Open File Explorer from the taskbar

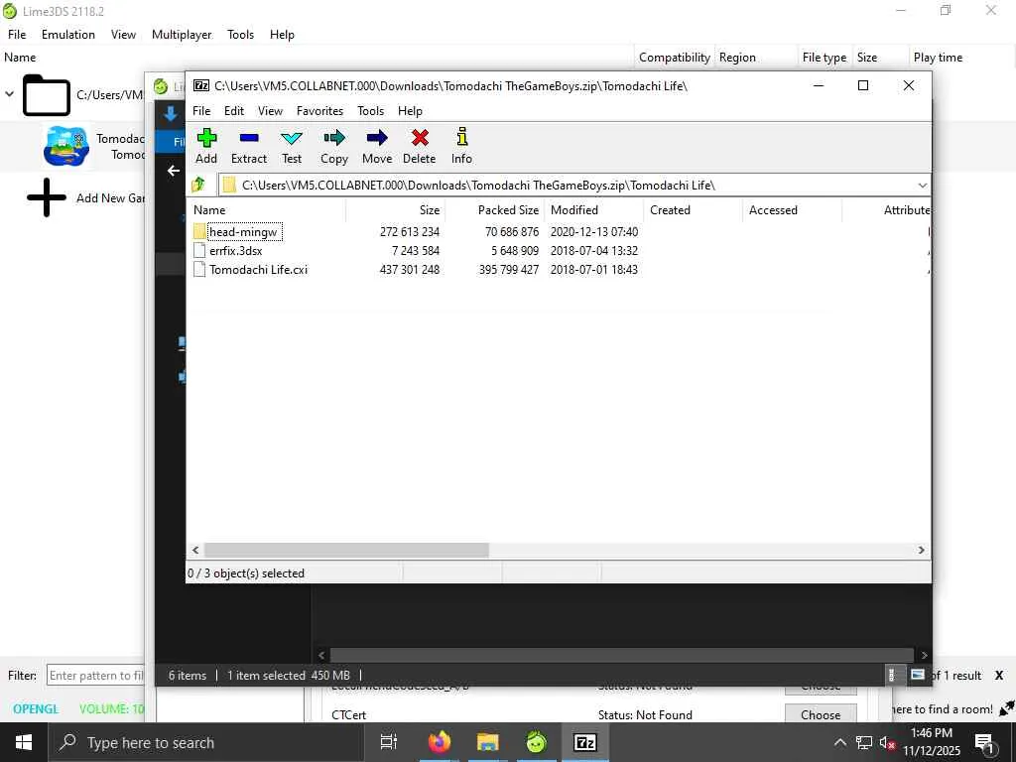[488, 742]
